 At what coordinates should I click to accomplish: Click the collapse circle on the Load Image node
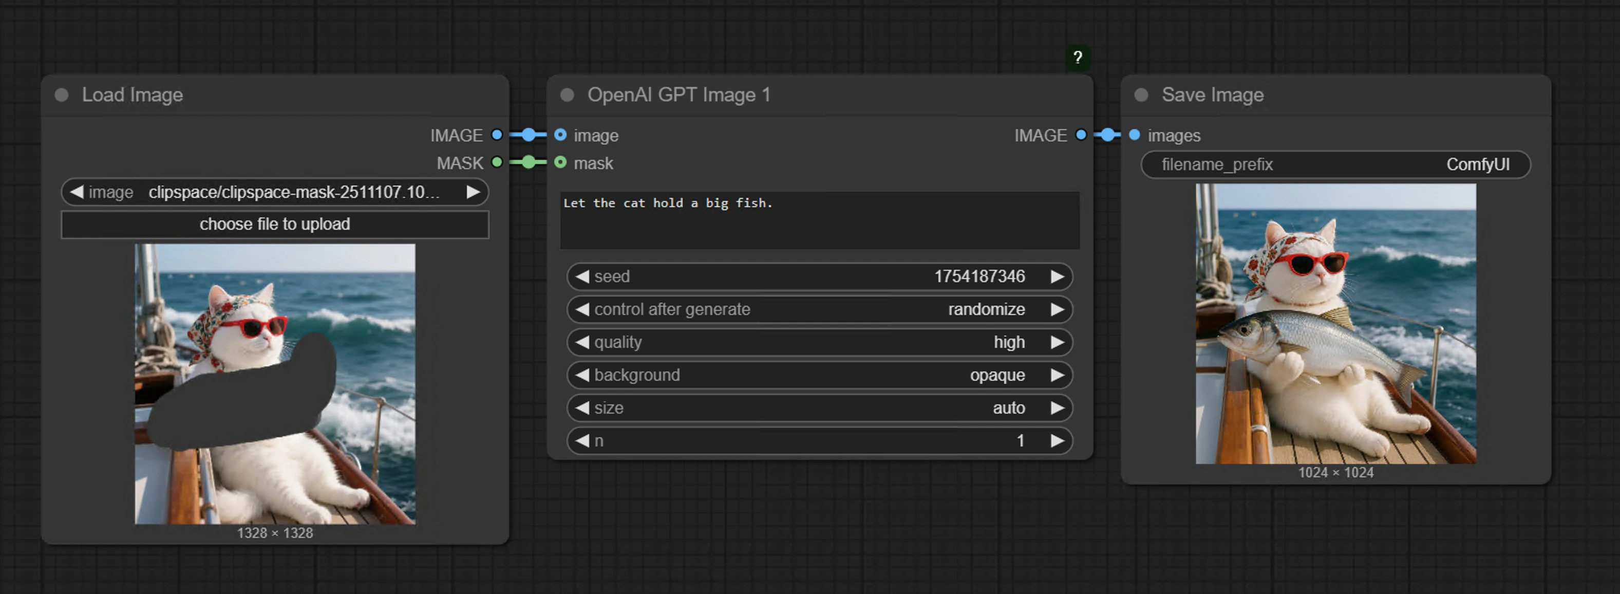(x=61, y=95)
